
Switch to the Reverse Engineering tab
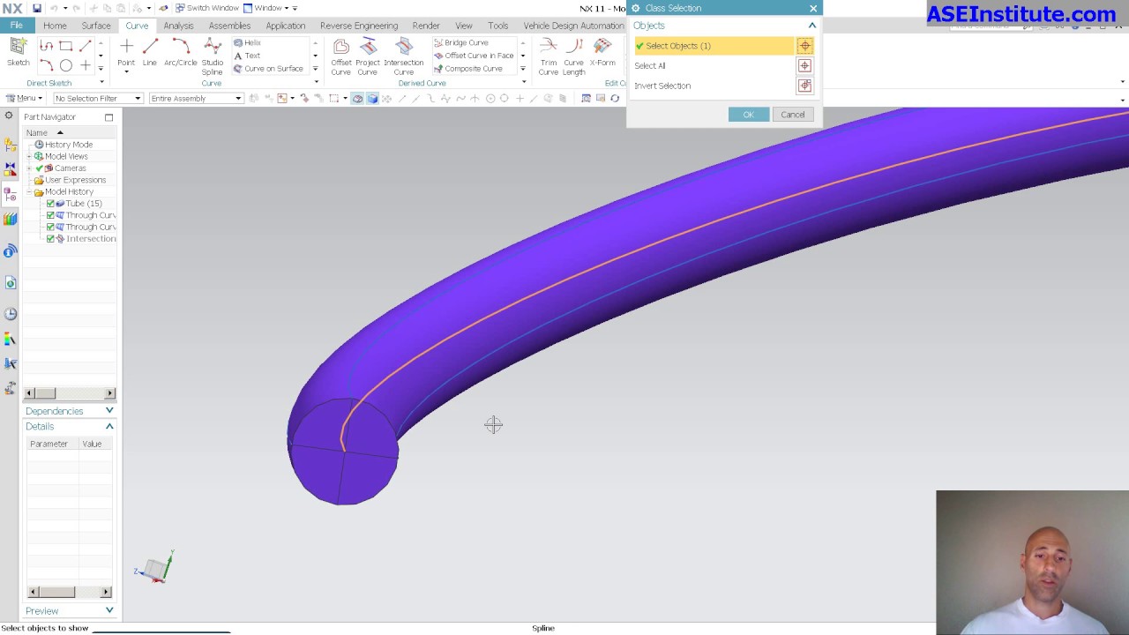click(x=359, y=26)
